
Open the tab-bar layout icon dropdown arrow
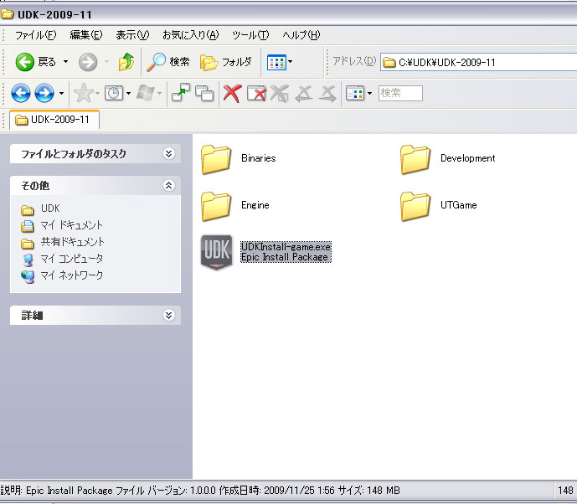(370, 93)
